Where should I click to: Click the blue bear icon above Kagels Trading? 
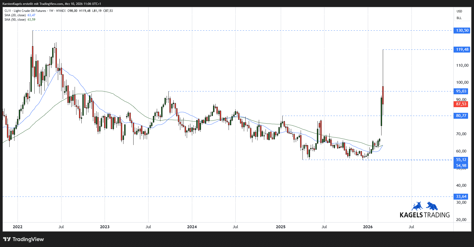[x=432, y=206]
